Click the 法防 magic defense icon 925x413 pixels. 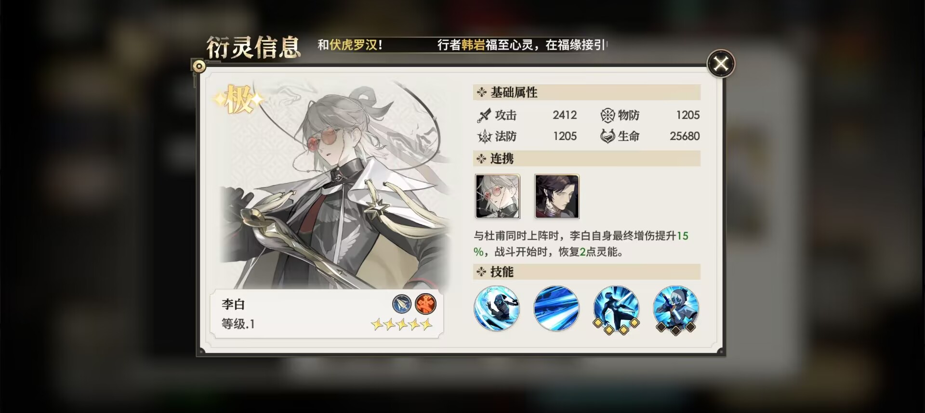coord(484,137)
